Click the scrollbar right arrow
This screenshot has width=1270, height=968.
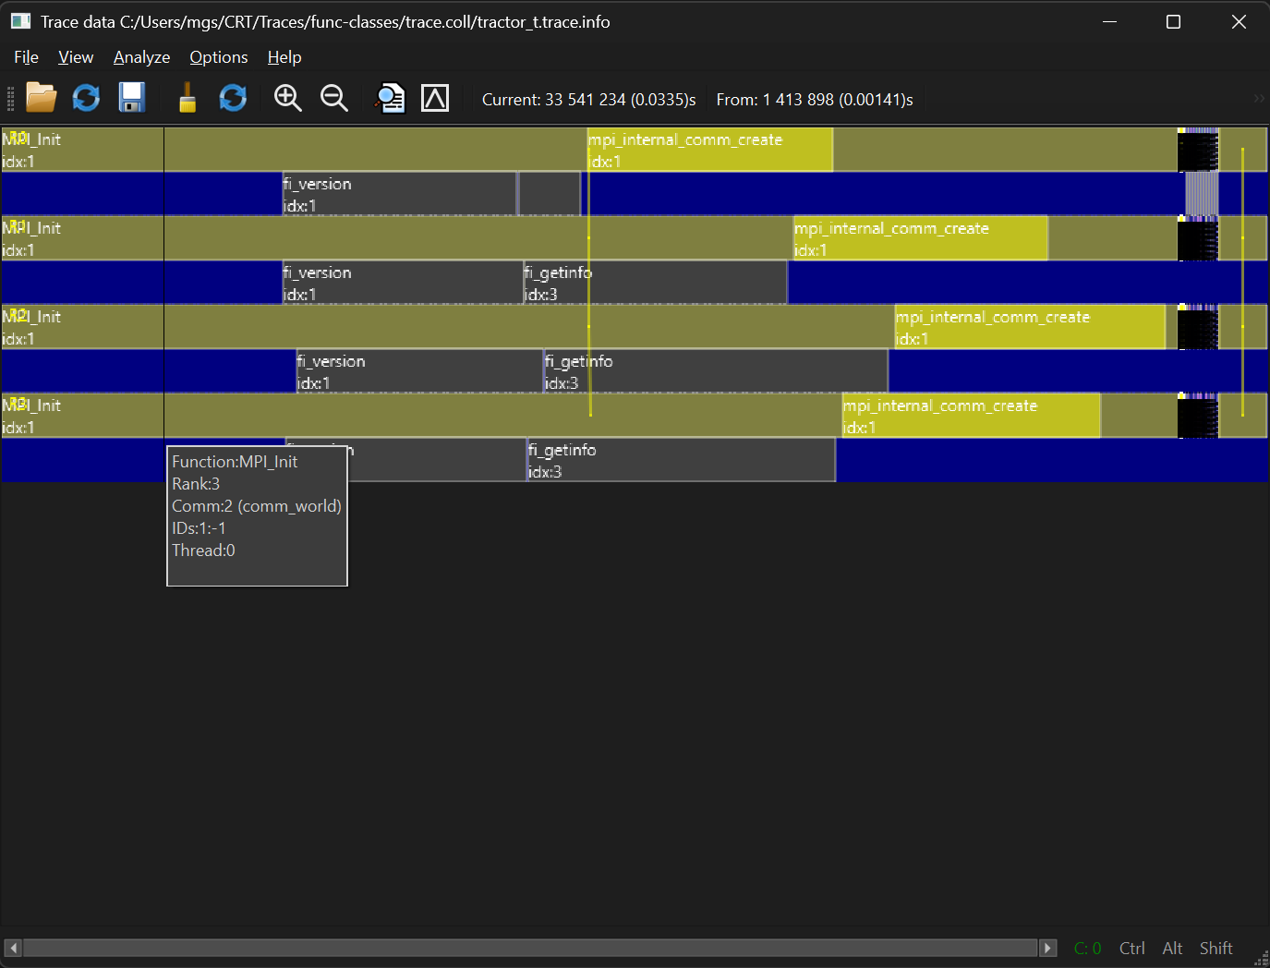(1047, 949)
